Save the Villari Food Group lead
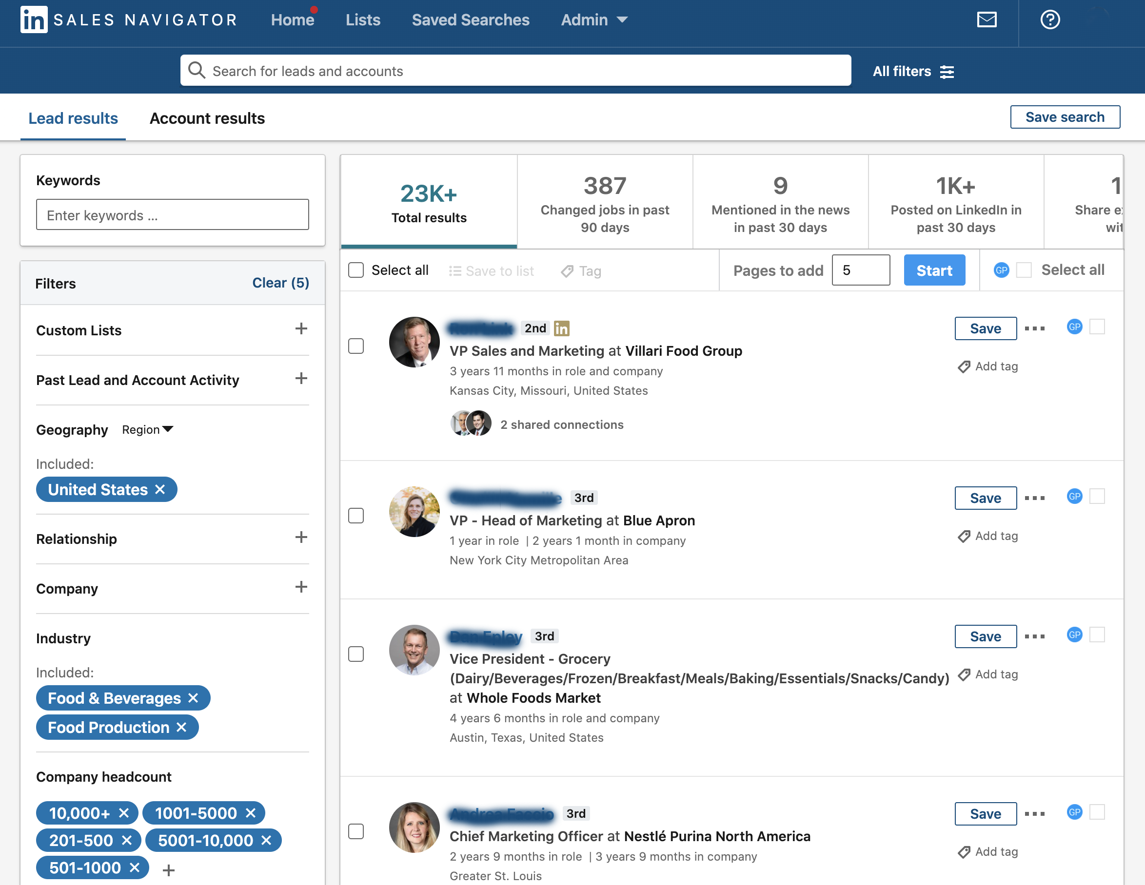 click(x=986, y=328)
